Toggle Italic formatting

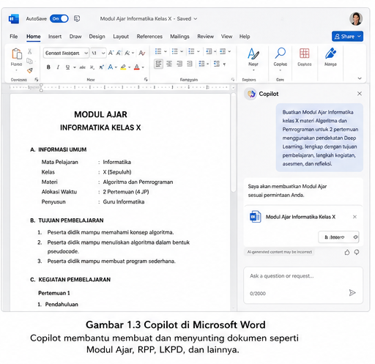click(x=58, y=67)
